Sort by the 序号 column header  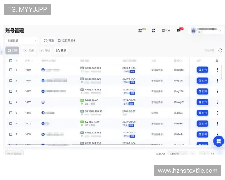[x=29, y=61]
